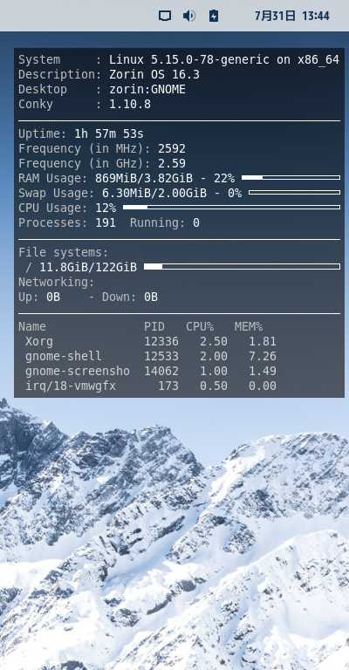
Task: Click the volume speaker icon
Action: coord(188,17)
